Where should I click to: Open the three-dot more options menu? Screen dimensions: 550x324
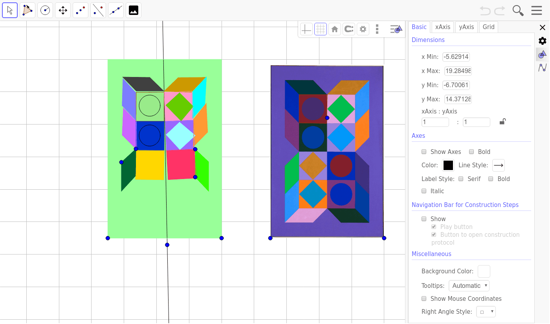377,29
